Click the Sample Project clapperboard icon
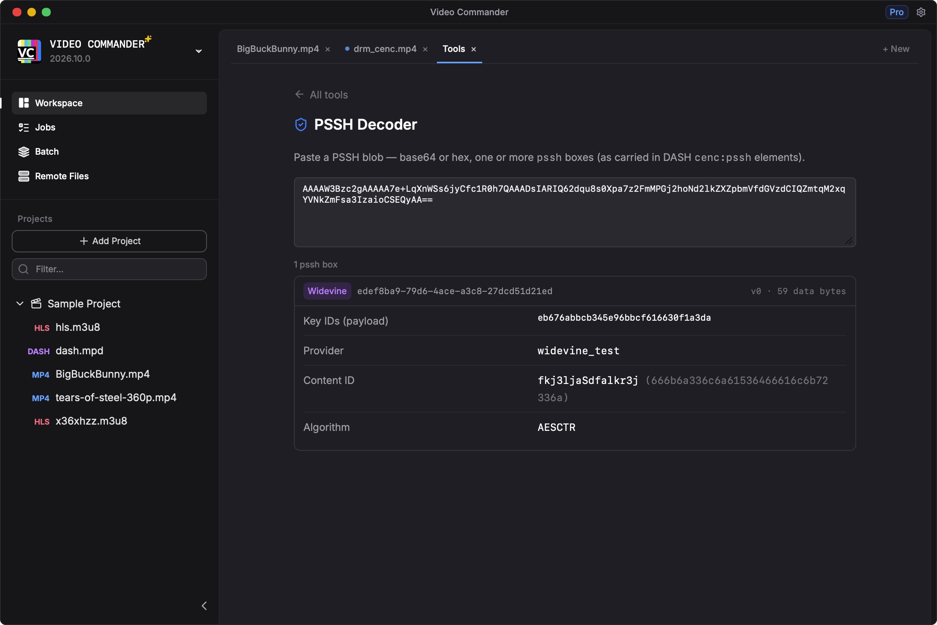 tap(36, 304)
